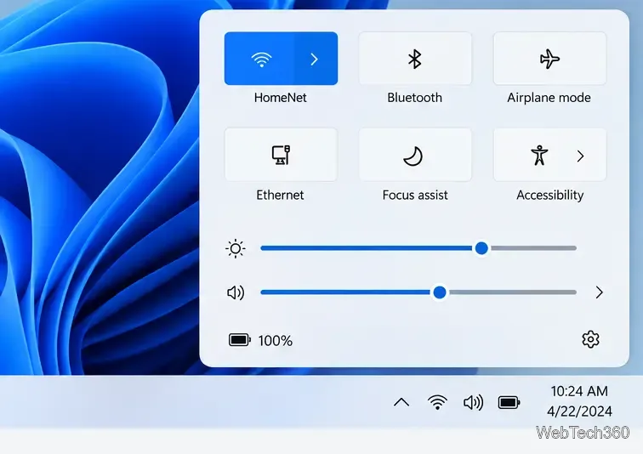Click the Airplane mode label text

[x=549, y=98]
